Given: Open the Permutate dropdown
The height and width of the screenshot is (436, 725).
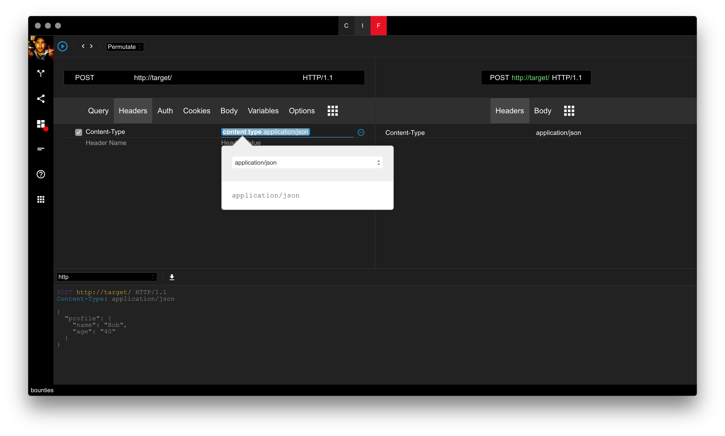Looking at the screenshot, I should (x=125, y=47).
